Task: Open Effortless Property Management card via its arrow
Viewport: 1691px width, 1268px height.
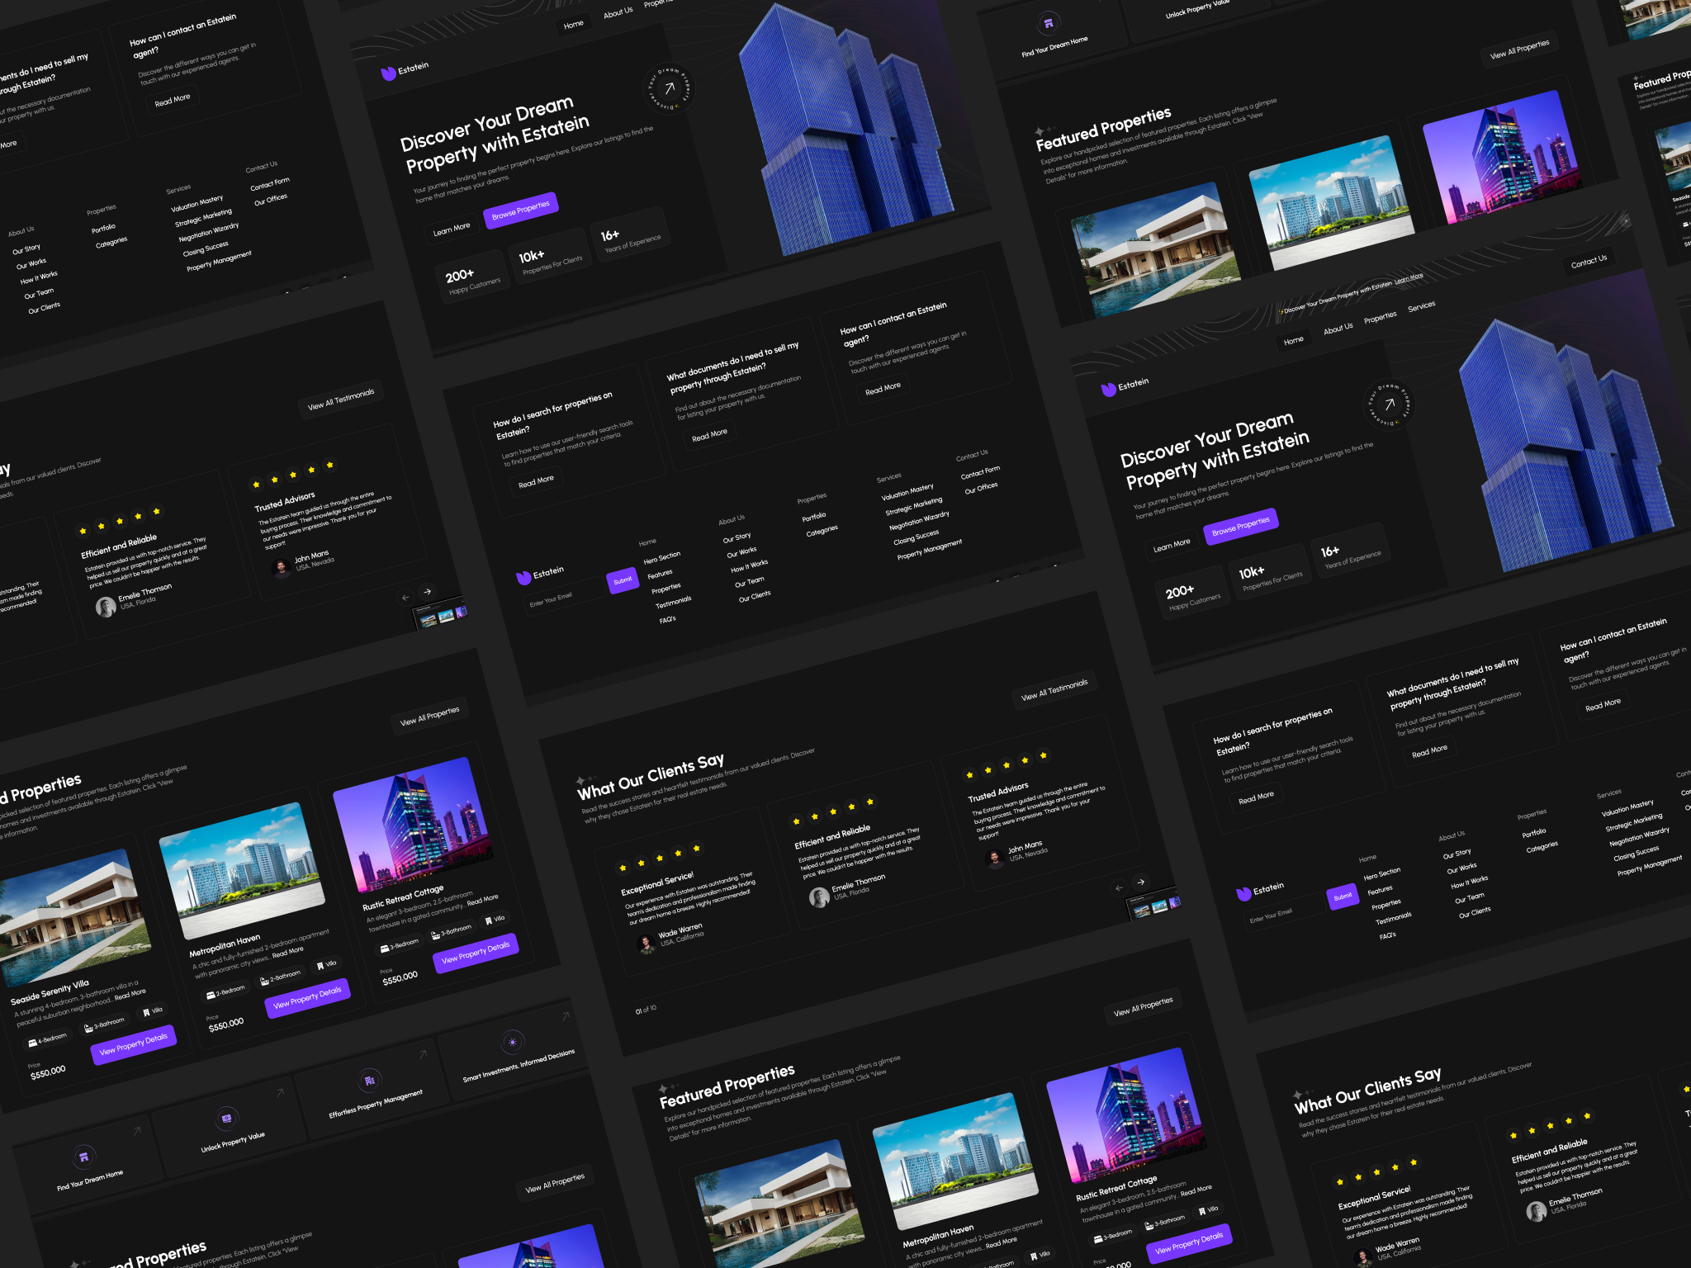Action: click(423, 1054)
